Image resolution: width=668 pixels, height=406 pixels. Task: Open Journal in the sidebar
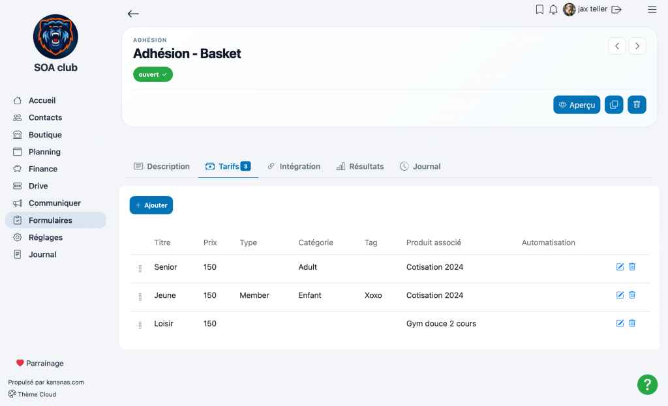coord(55,255)
